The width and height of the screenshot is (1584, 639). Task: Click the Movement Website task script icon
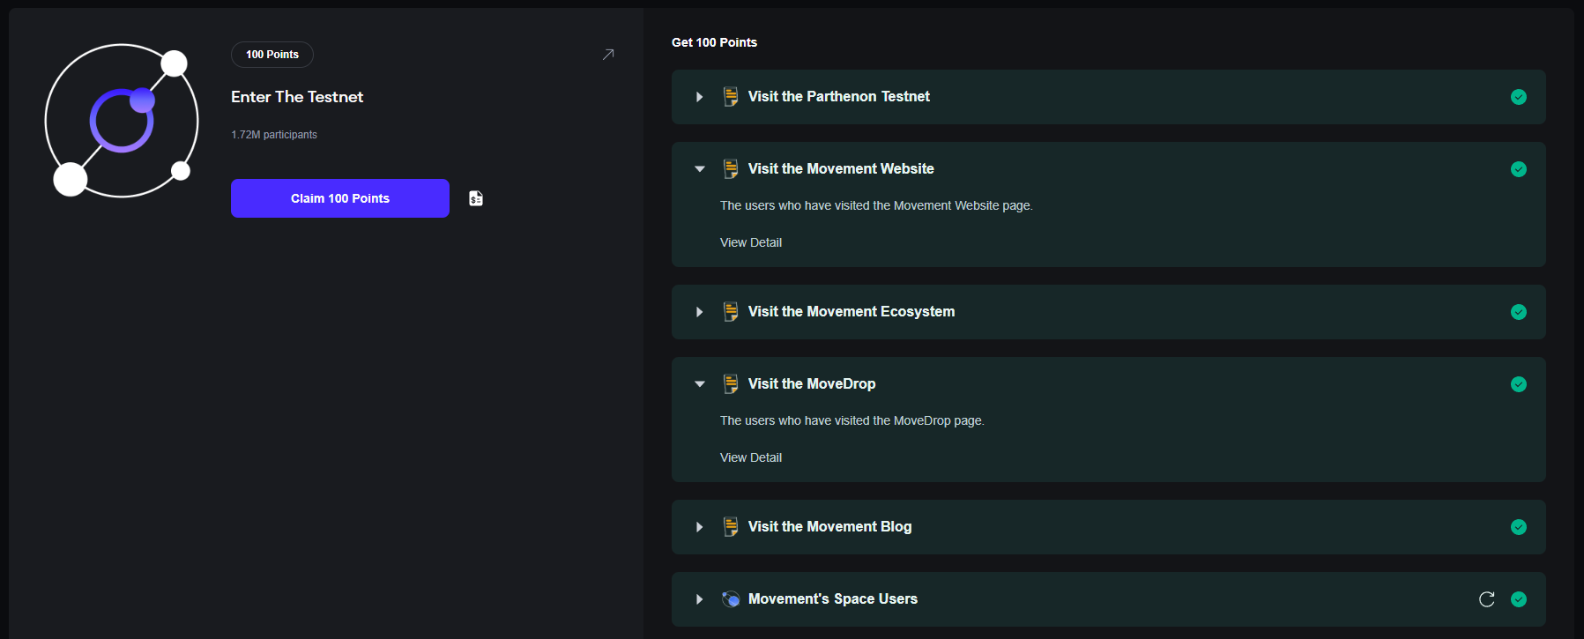(x=731, y=169)
